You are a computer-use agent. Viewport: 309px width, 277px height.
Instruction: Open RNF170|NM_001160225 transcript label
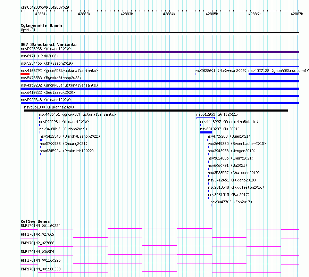(x=41, y=260)
